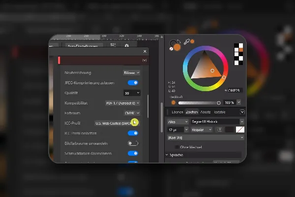Open the font collection Alles dropdown
The height and width of the screenshot is (197, 295).
[x=177, y=122]
